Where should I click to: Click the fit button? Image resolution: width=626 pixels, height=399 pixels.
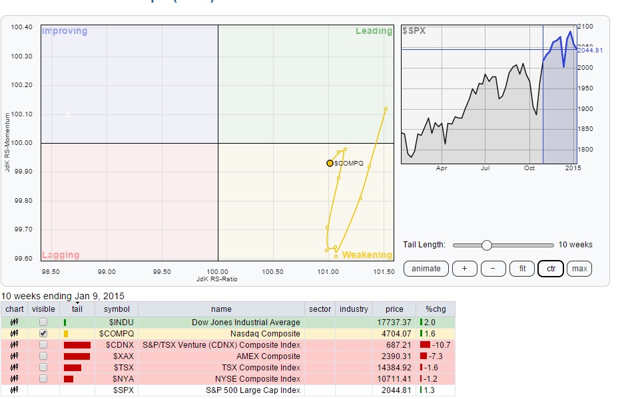point(522,269)
